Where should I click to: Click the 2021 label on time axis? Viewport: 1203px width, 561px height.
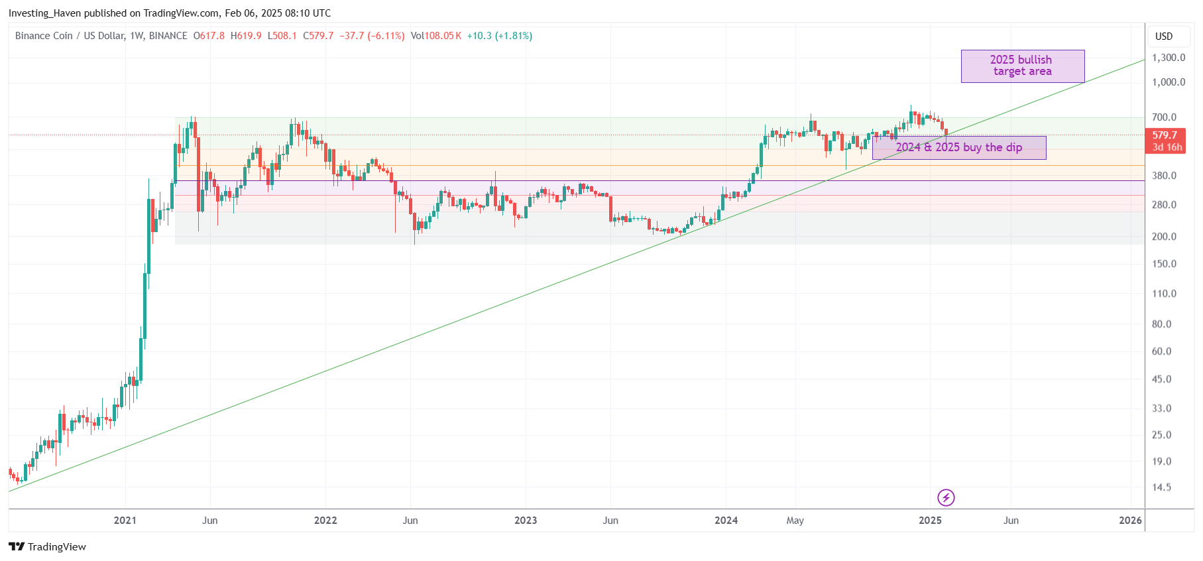click(125, 521)
